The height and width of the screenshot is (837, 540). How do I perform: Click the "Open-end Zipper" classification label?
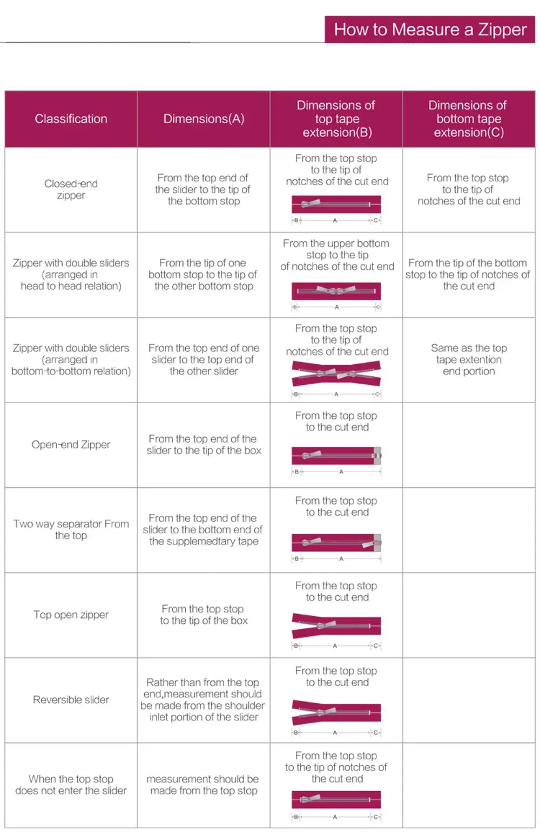coord(71,445)
